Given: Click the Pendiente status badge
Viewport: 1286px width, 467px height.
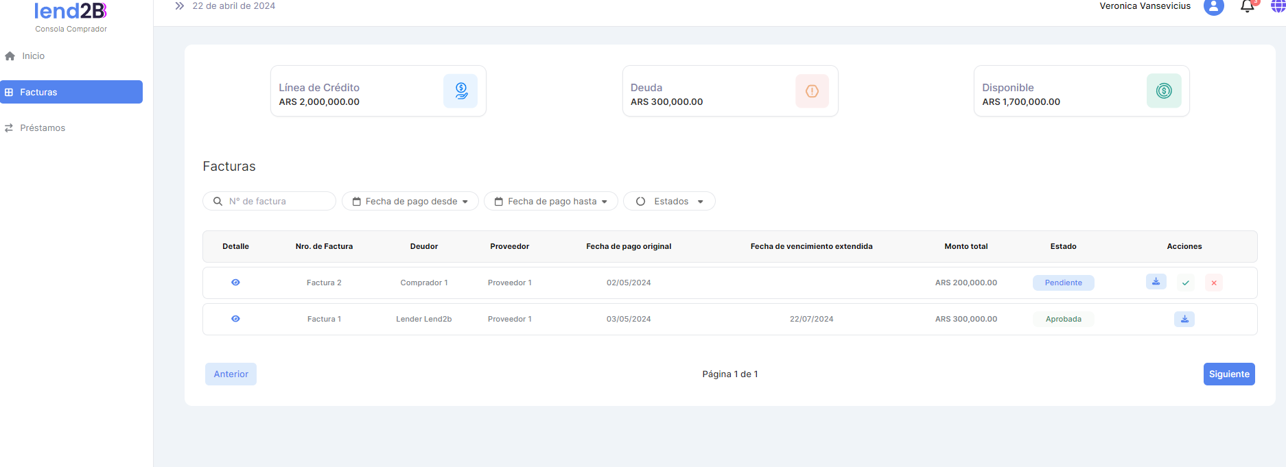Looking at the screenshot, I should coord(1063,283).
